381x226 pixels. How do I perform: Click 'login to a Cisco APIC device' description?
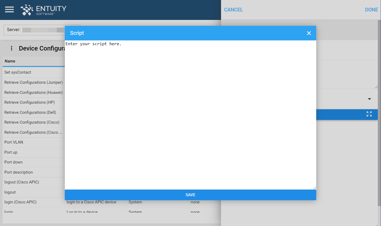(x=91, y=202)
